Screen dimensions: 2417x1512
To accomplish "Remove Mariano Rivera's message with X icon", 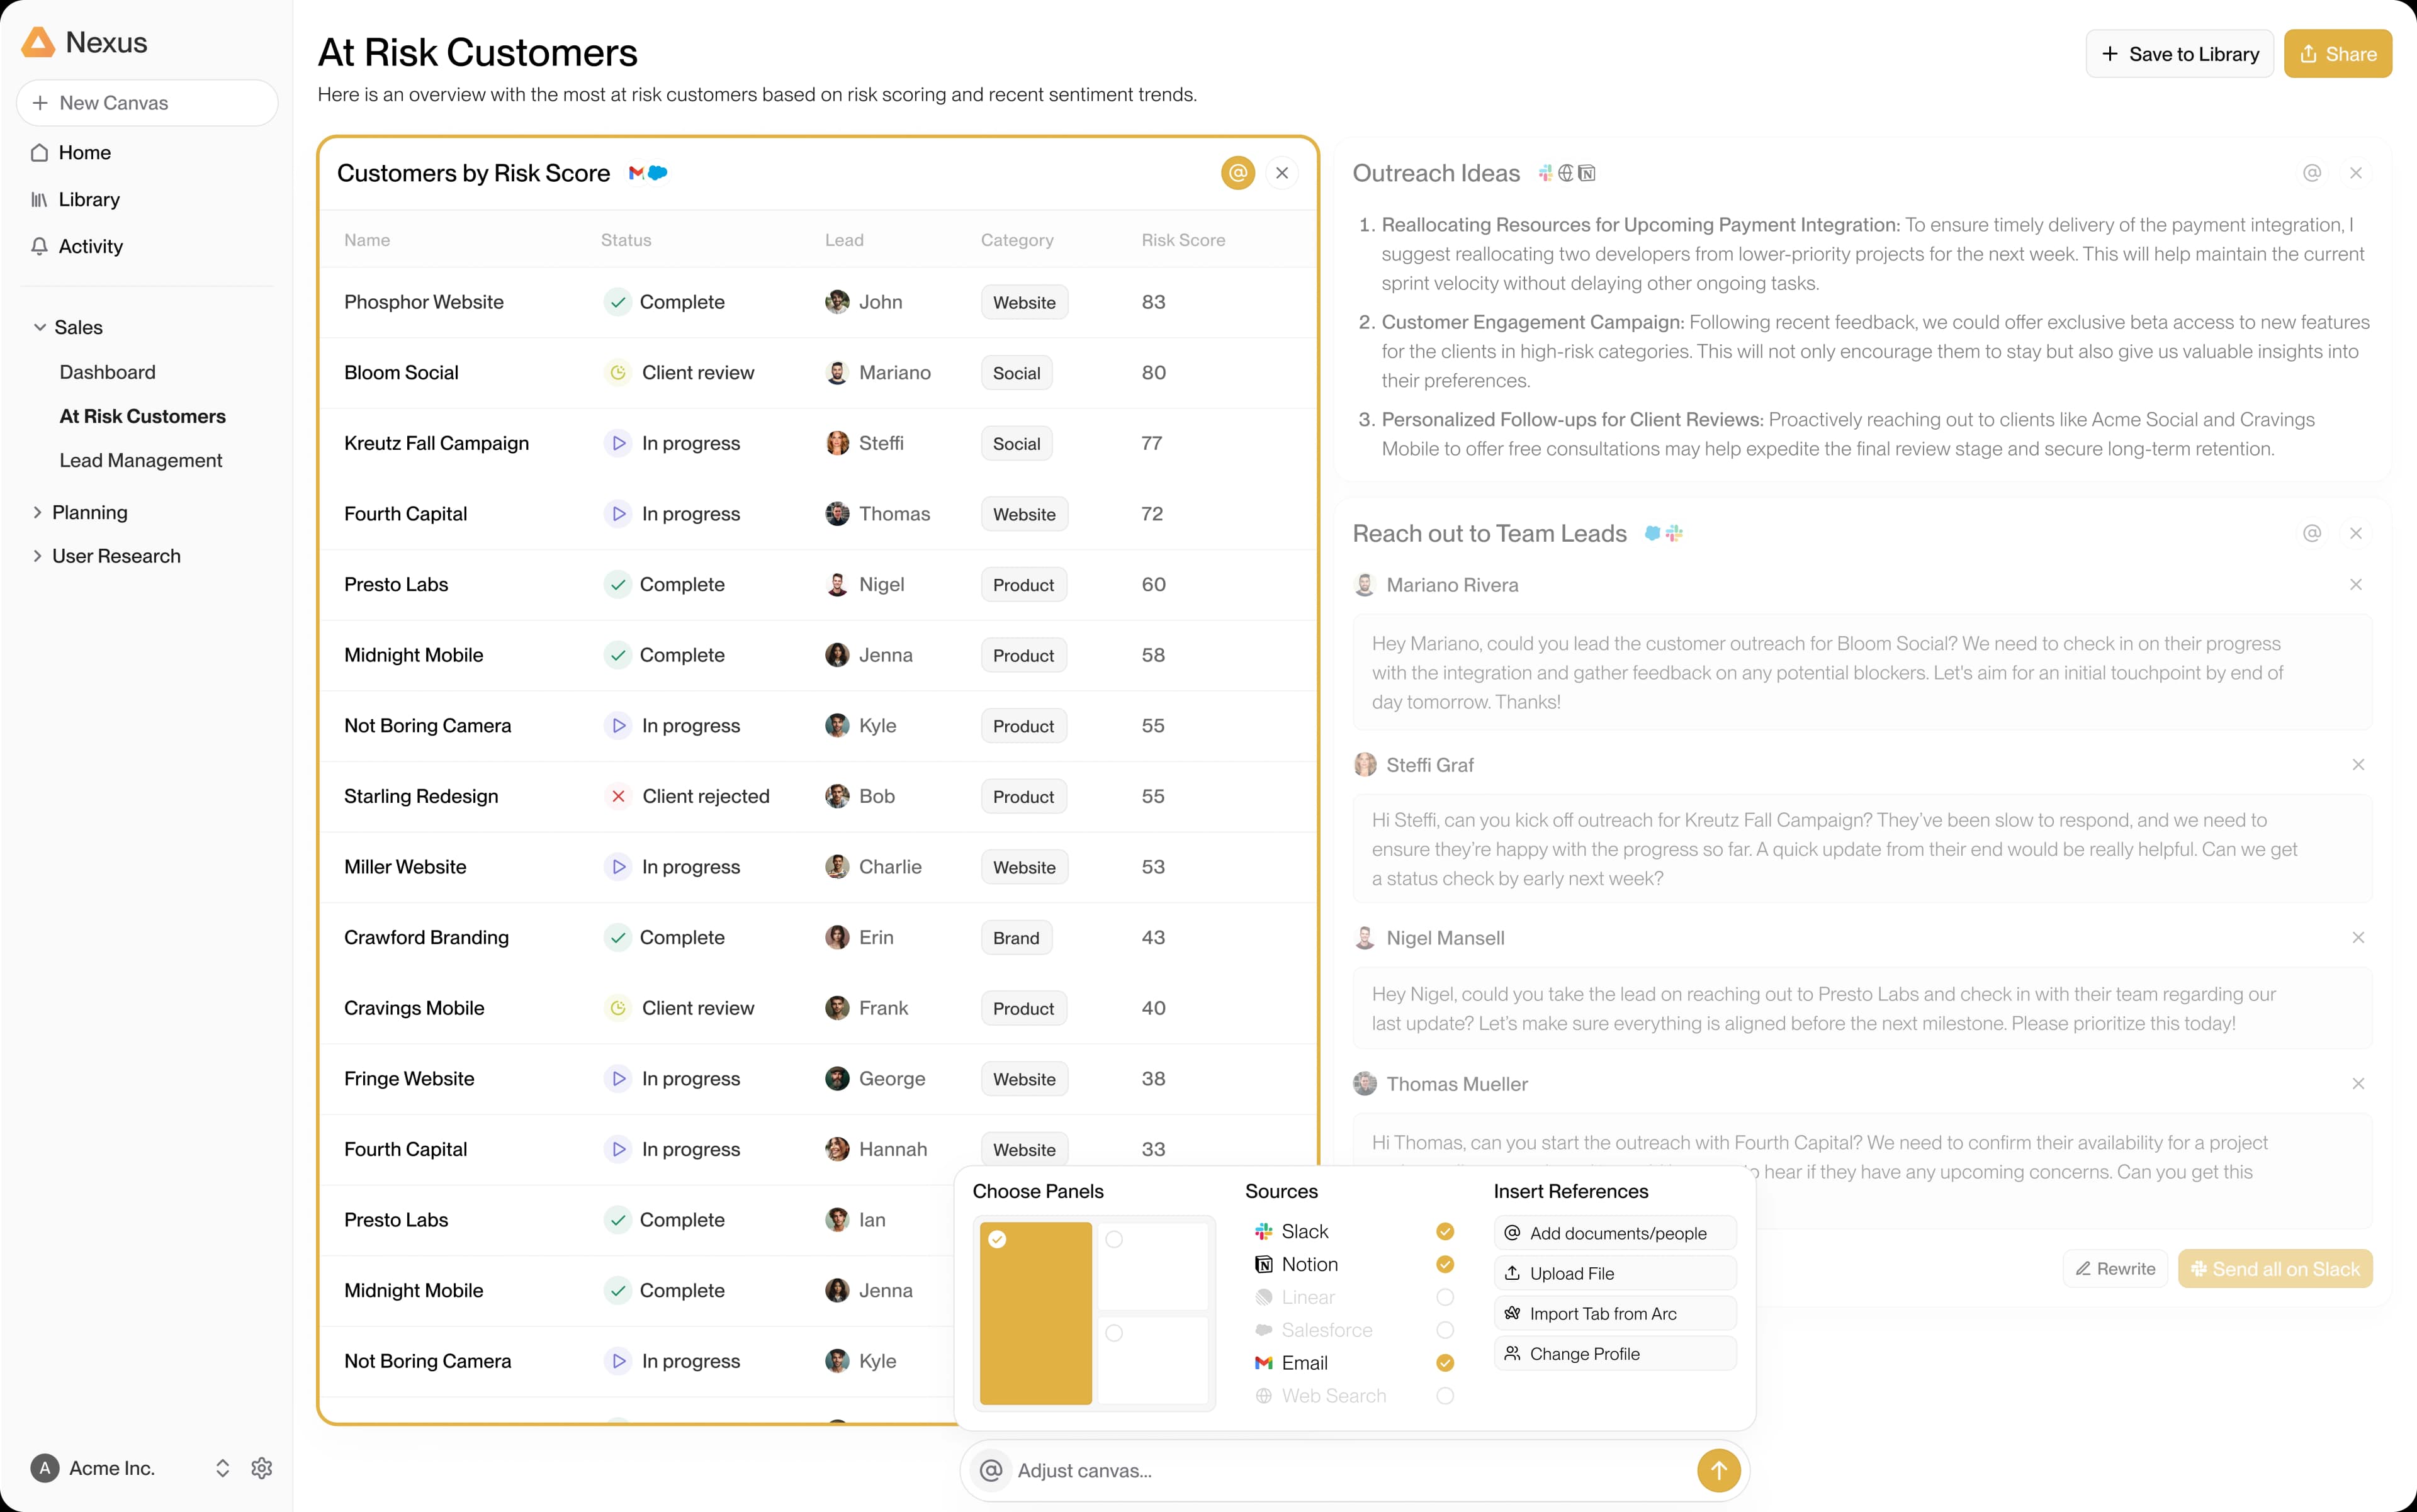I will 2355,585.
